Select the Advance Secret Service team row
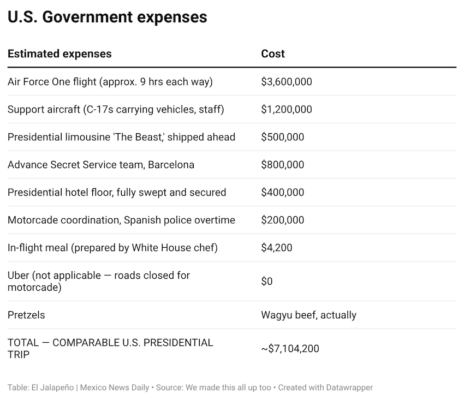The width and height of the screenshot is (464, 400). pyautogui.click(x=101, y=165)
